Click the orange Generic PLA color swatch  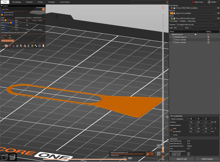pos(171,13)
